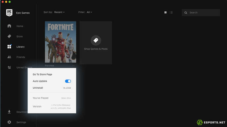The image size is (227, 127).
Task: Open Downloads via the download arrow icon
Action: pos(9,112)
